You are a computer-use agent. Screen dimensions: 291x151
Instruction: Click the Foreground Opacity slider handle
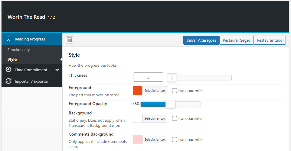click(171, 104)
